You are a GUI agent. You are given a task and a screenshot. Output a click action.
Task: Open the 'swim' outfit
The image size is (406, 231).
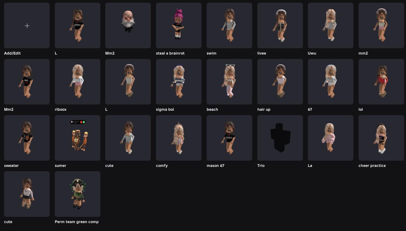pos(229,26)
